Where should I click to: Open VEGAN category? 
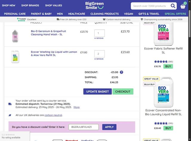[x=129, y=14]
